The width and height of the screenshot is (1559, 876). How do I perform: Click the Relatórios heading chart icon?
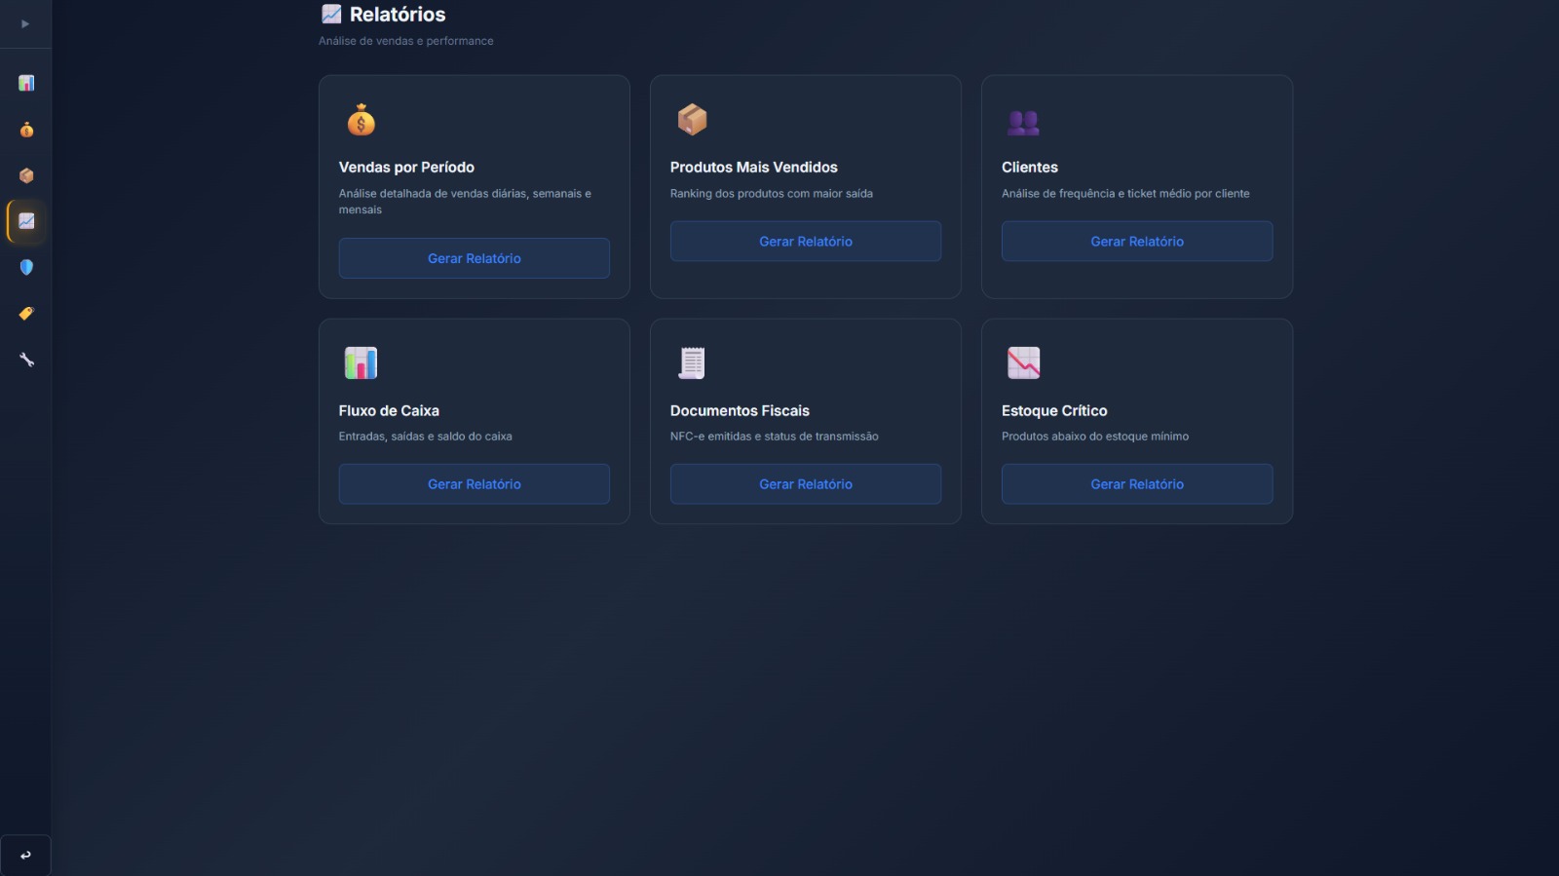331,14
